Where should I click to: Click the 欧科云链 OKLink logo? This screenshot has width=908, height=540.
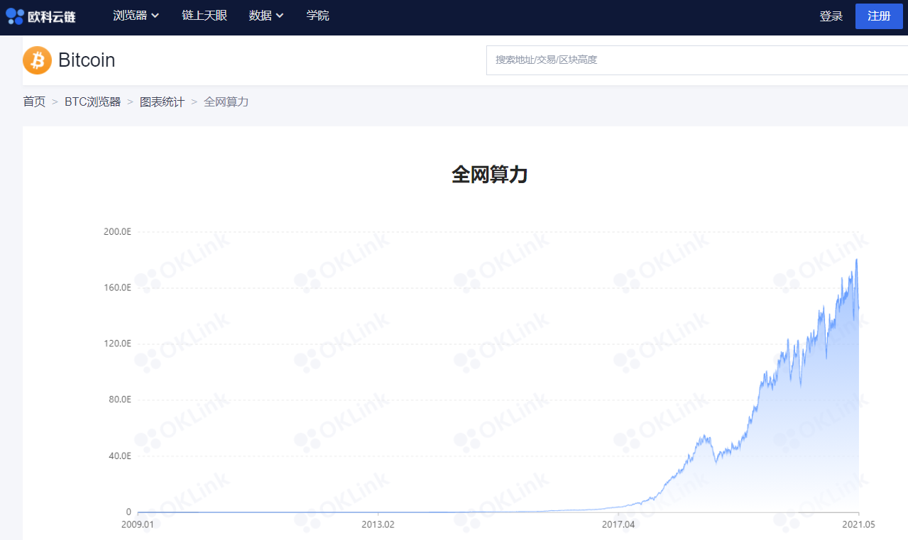pyautogui.click(x=40, y=15)
